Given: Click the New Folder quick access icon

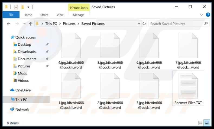Looking at the screenshot, I should 23,7.
